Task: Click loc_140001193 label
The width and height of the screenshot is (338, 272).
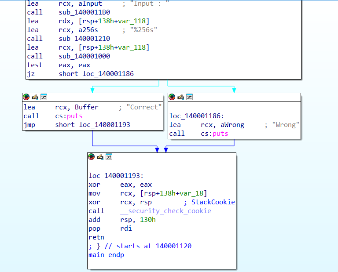Action: pos(116,176)
